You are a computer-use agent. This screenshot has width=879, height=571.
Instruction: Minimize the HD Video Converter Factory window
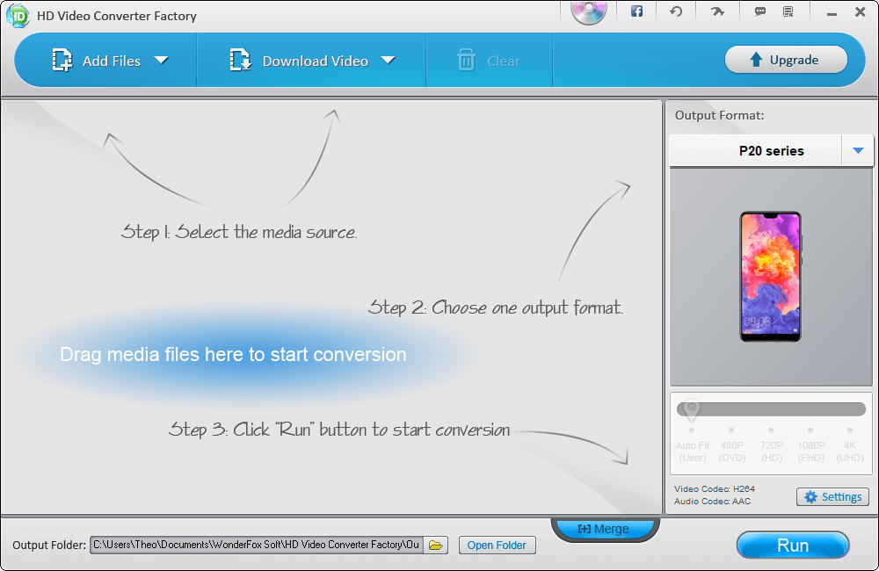point(832,13)
